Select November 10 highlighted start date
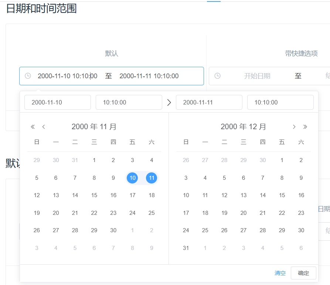Screen dimensions: 330x285 (132, 178)
